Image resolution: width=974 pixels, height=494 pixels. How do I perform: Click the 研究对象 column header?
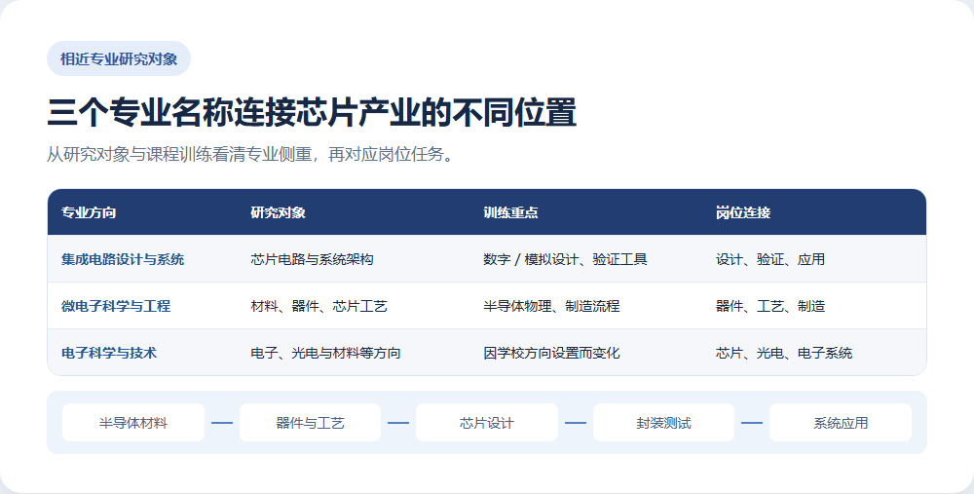pyautogui.click(x=279, y=212)
